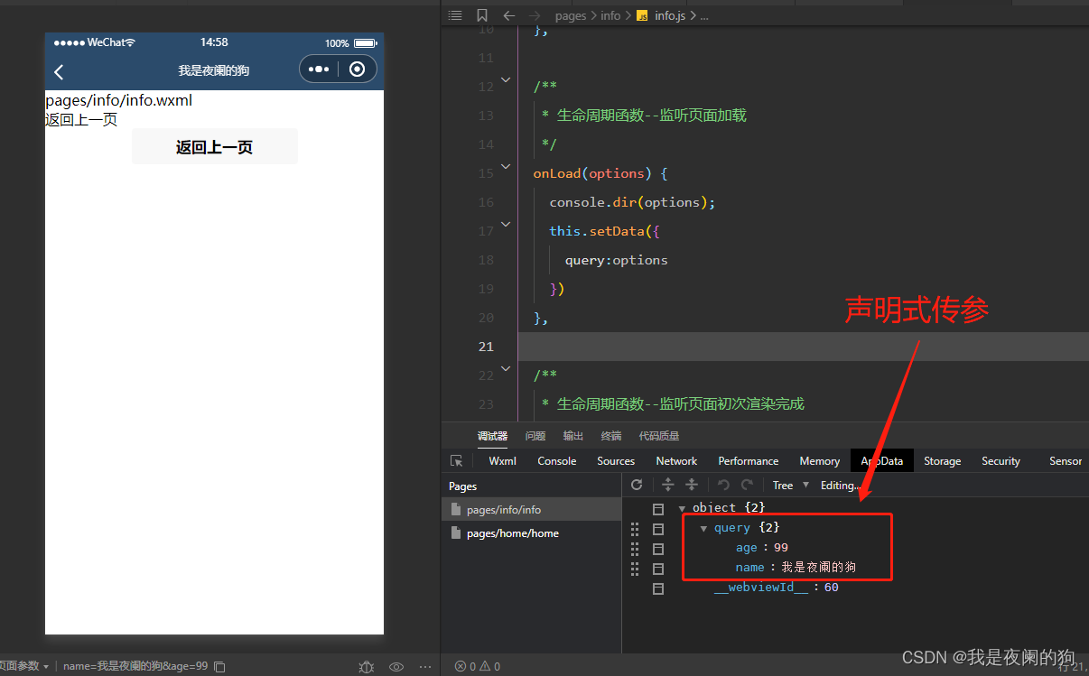This screenshot has height=676, width=1089.
Task: Tap the simulator back arrow
Action: click(x=60, y=72)
